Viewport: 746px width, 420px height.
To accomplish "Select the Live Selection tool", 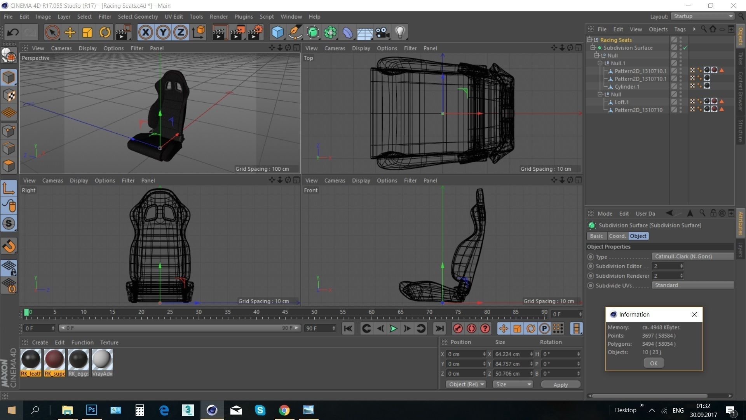I will click(52, 32).
